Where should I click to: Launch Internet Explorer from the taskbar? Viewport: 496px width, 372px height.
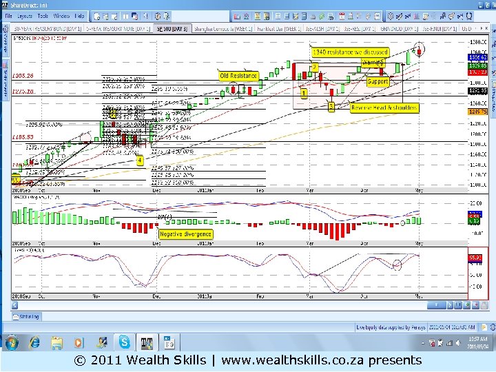point(34,342)
